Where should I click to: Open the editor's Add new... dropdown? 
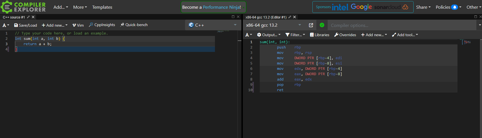coord(55,25)
